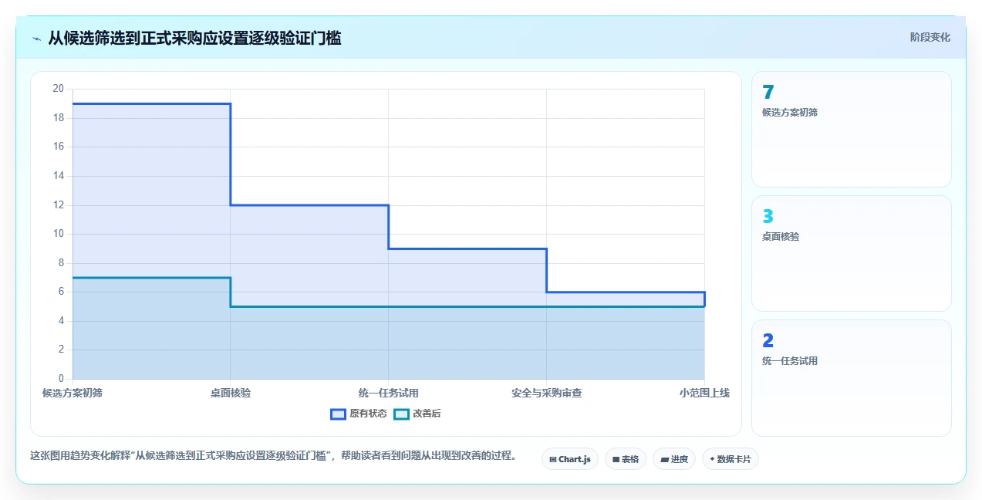The height and width of the screenshot is (500, 982).
Task: Click the 原有状态 blue legend color box
Action: coord(338,414)
